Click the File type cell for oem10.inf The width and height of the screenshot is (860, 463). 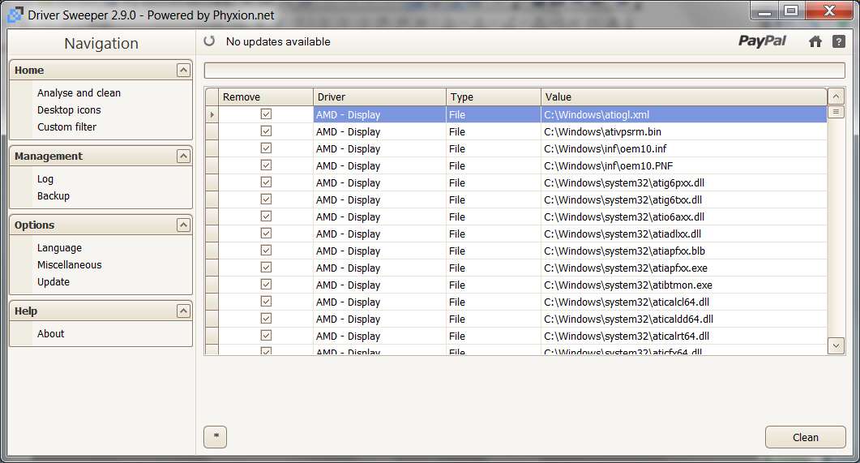494,148
